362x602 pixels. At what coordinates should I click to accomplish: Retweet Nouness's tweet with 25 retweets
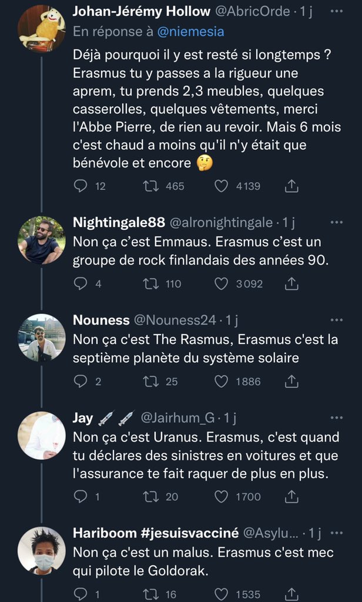coord(150,382)
